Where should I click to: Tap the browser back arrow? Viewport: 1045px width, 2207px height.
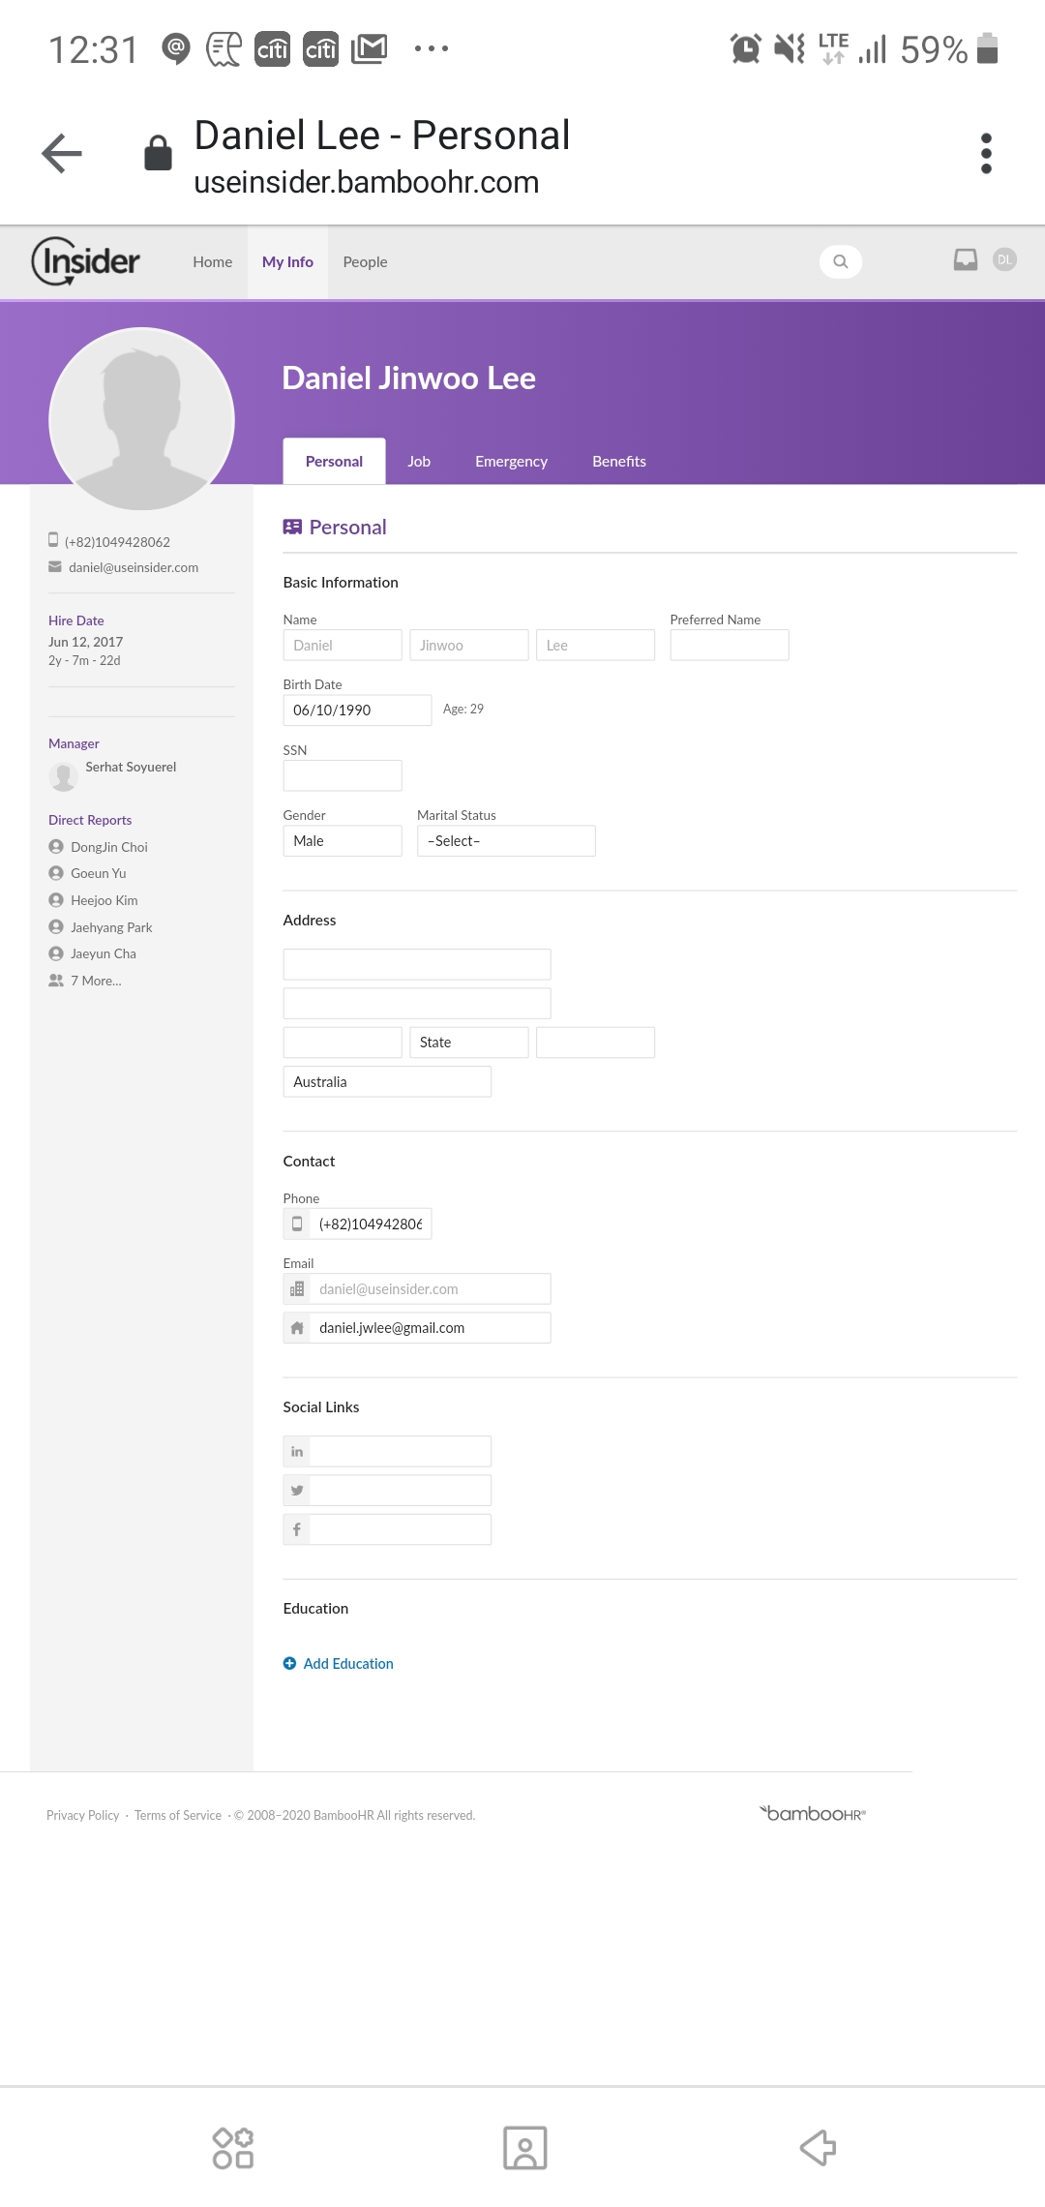tap(62, 153)
